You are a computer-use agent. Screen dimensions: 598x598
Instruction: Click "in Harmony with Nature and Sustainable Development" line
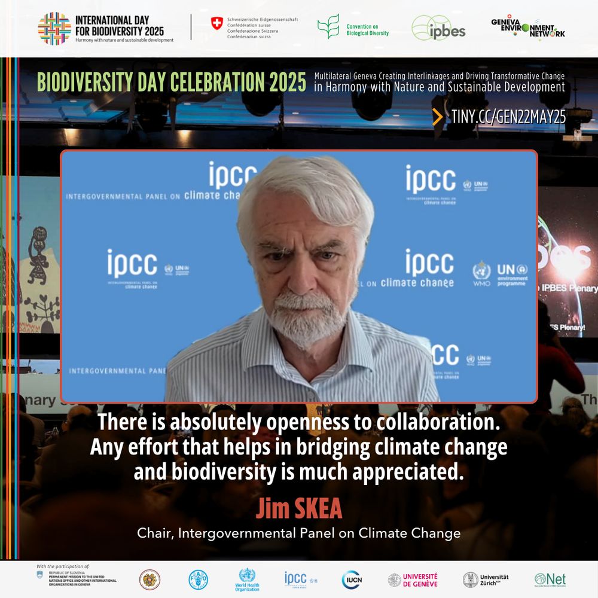[440, 87]
